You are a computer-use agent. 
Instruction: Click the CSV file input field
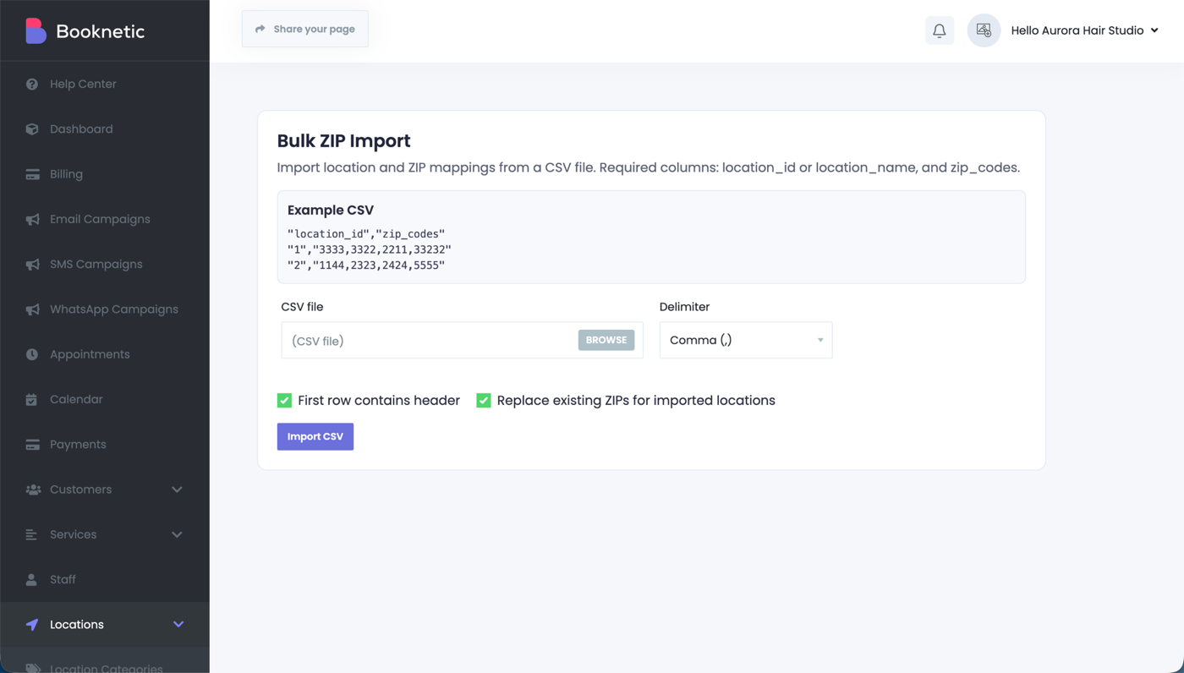click(462, 340)
